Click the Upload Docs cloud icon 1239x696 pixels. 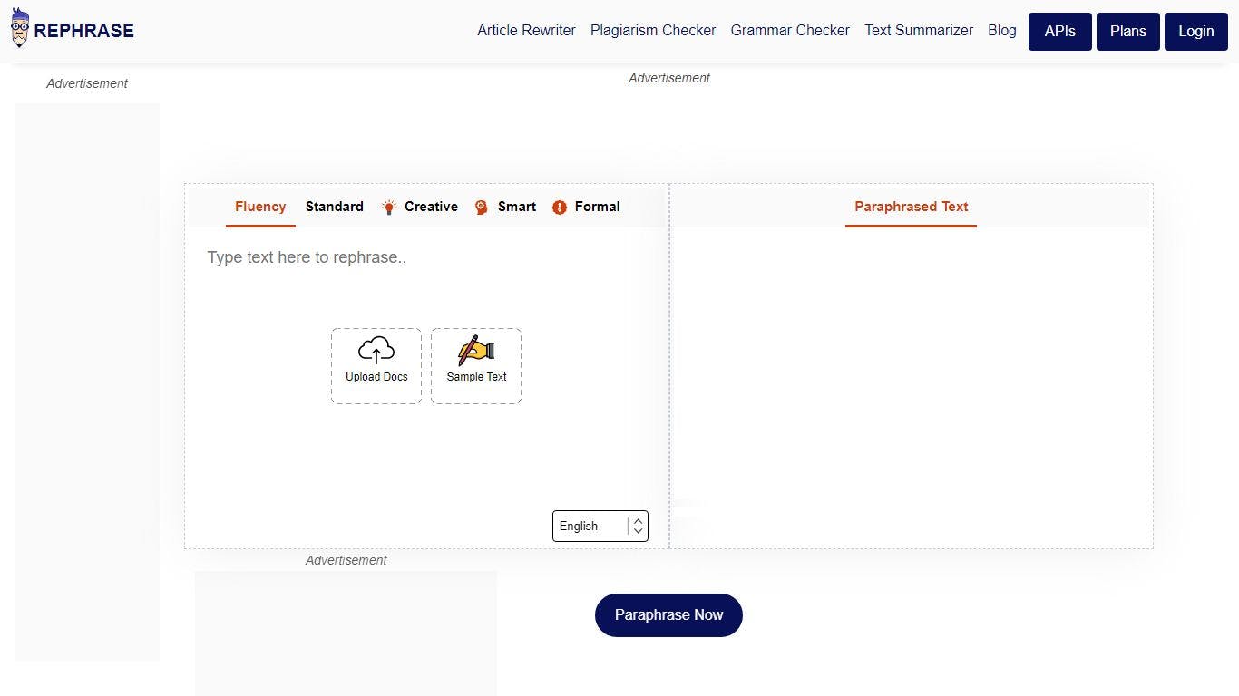(x=376, y=350)
